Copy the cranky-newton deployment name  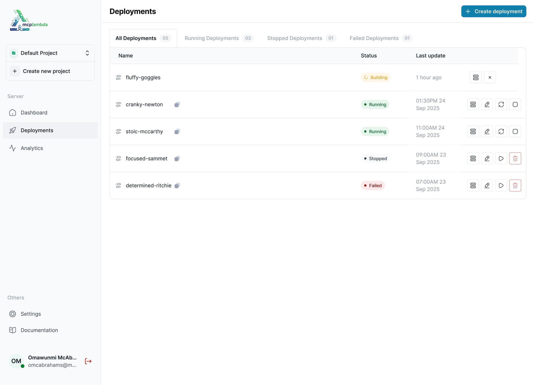click(x=177, y=104)
